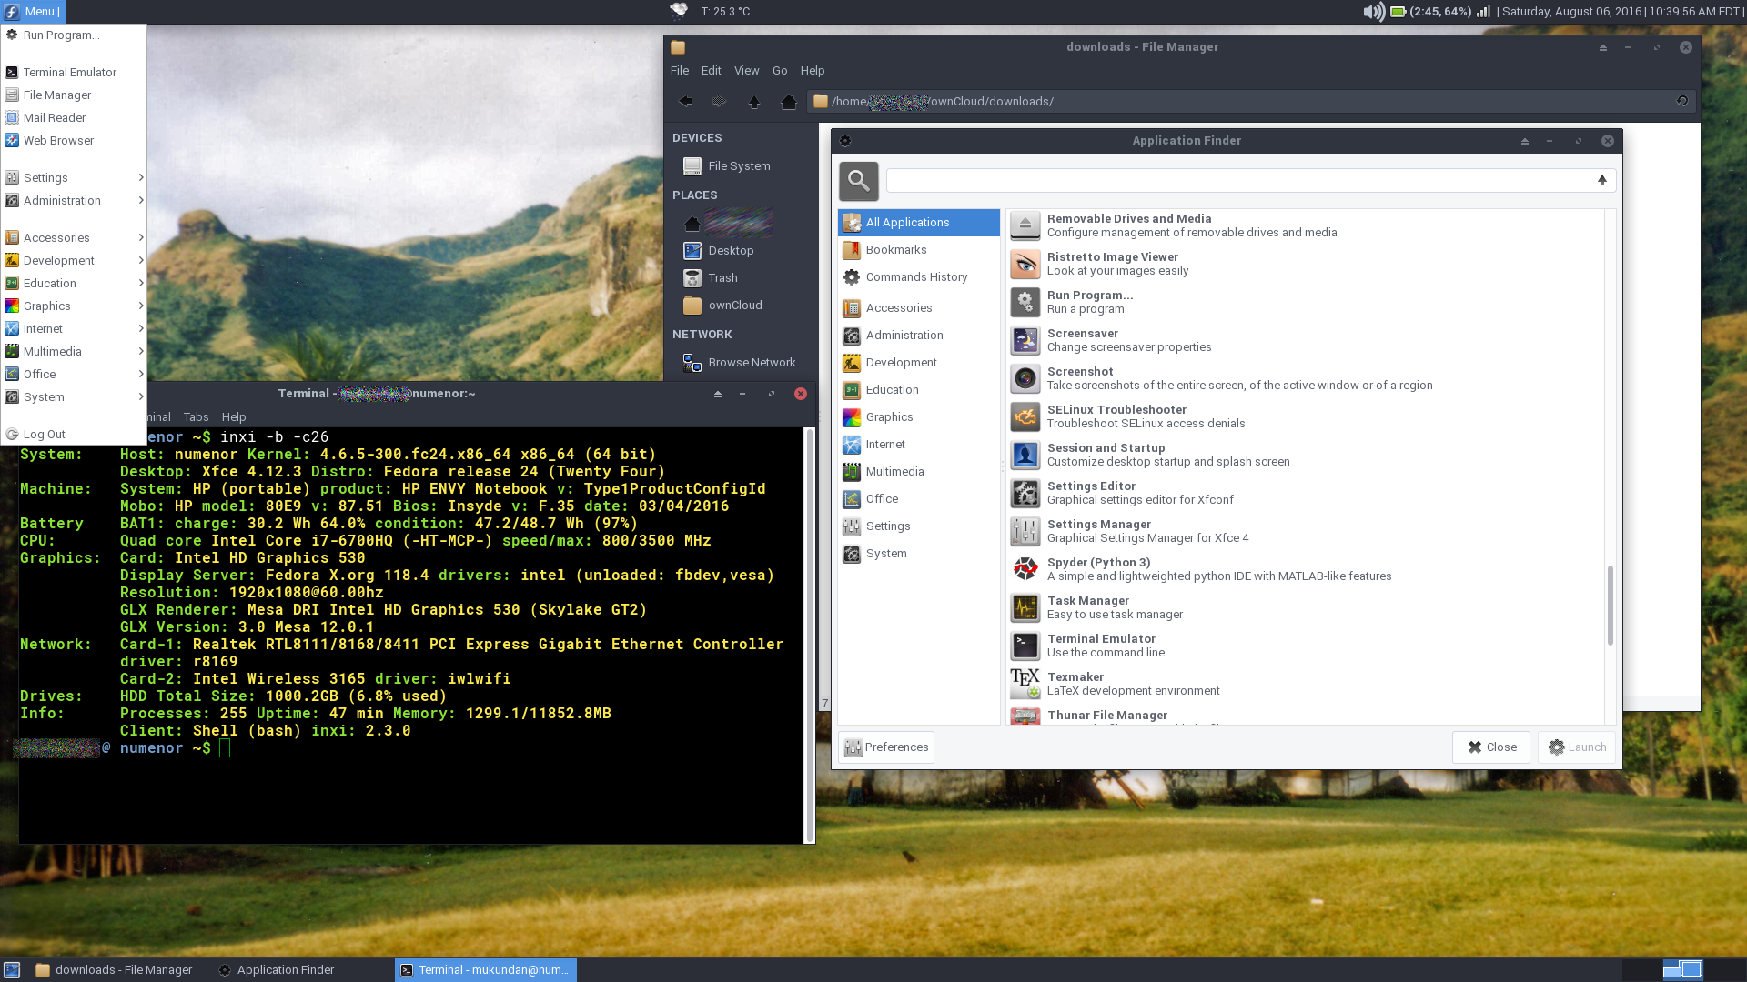
Task: Open the Tabs menu in Terminal
Action: 196,417
